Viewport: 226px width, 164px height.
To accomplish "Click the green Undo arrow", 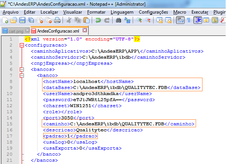I will click(98, 20).
